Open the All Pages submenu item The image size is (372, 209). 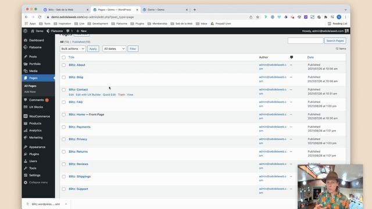point(30,86)
